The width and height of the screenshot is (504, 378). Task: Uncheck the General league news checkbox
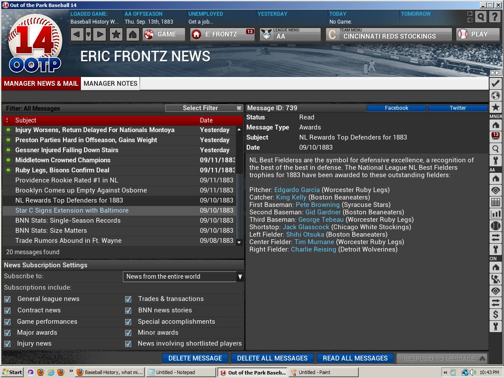7,299
